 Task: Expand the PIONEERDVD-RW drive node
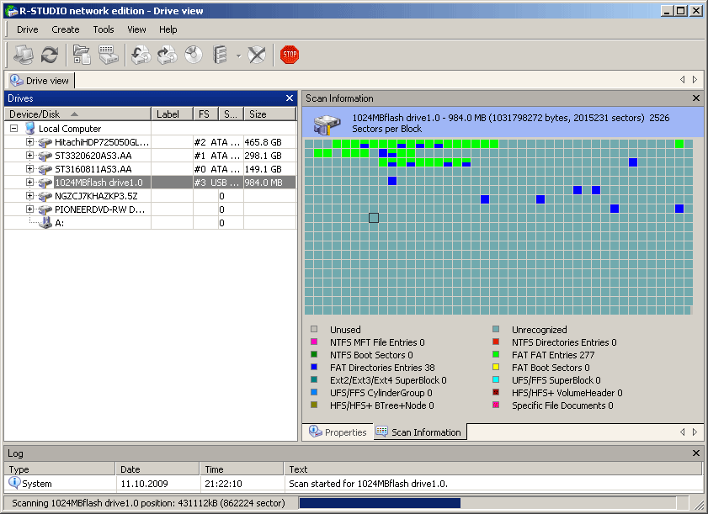click(29, 209)
